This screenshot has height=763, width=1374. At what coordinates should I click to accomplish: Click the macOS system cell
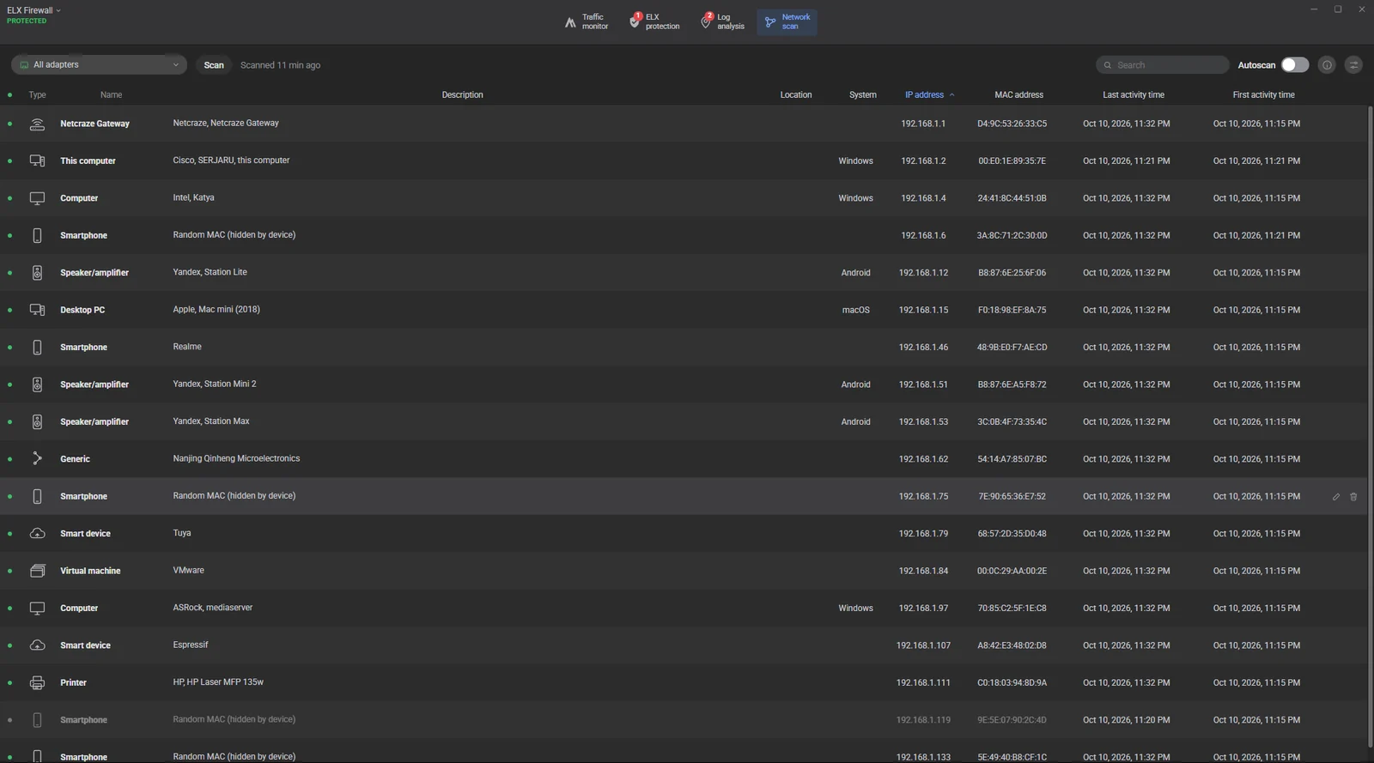pyautogui.click(x=855, y=310)
